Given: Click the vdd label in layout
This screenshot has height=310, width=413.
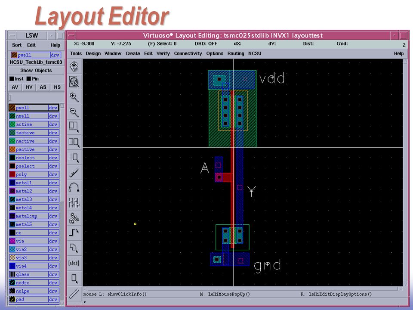Looking at the screenshot, I should [272, 78].
